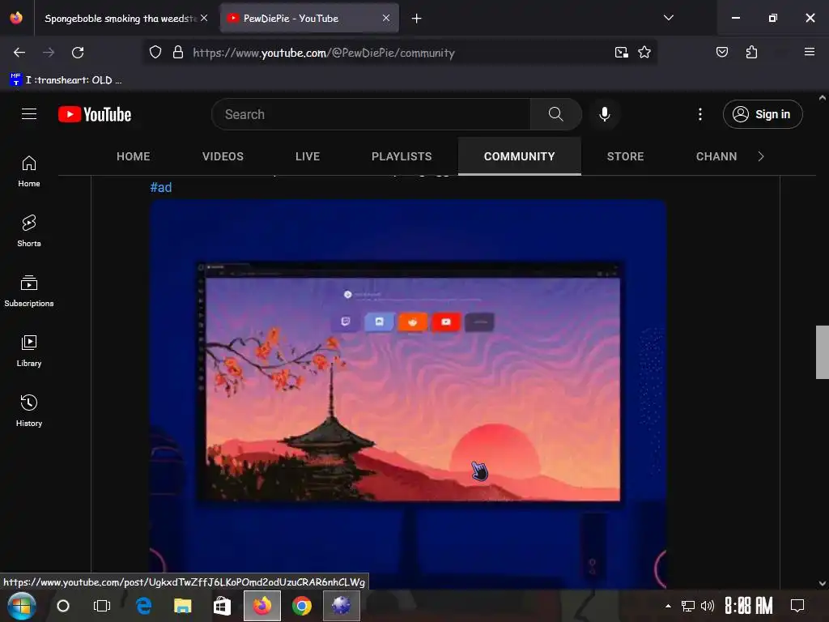The height and width of the screenshot is (622, 829).
Task: Click the YouTube logo
Action: coord(95,114)
